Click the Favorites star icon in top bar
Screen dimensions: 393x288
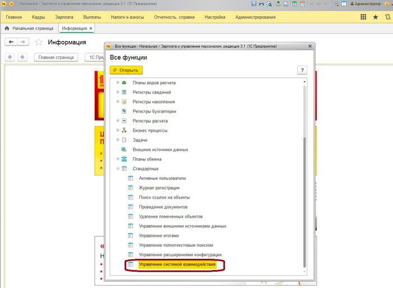coord(376,17)
